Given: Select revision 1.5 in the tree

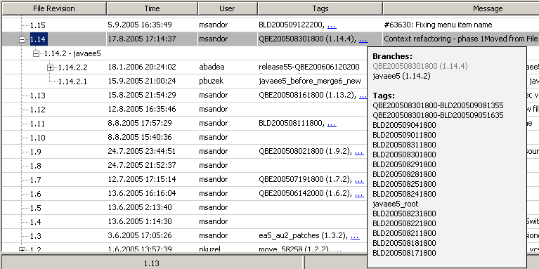Looking at the screenshot, I should 35,208.
